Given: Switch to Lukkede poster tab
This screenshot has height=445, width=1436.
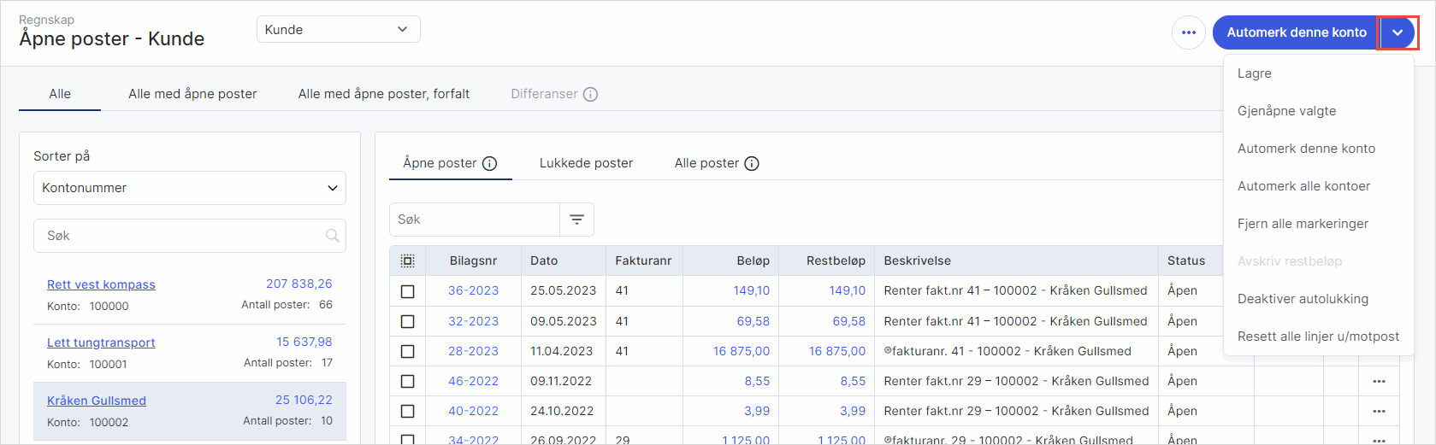Looking at the screenshot, I should [x=586, y=163].
